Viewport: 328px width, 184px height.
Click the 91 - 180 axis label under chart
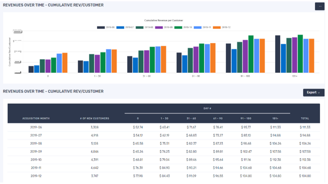(245, 76)
